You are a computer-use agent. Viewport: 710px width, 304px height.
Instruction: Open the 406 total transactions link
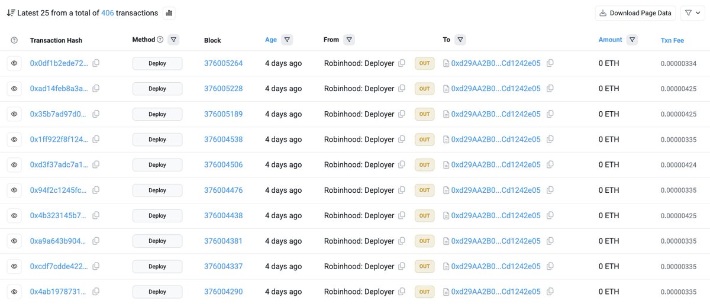coord(108,13)
